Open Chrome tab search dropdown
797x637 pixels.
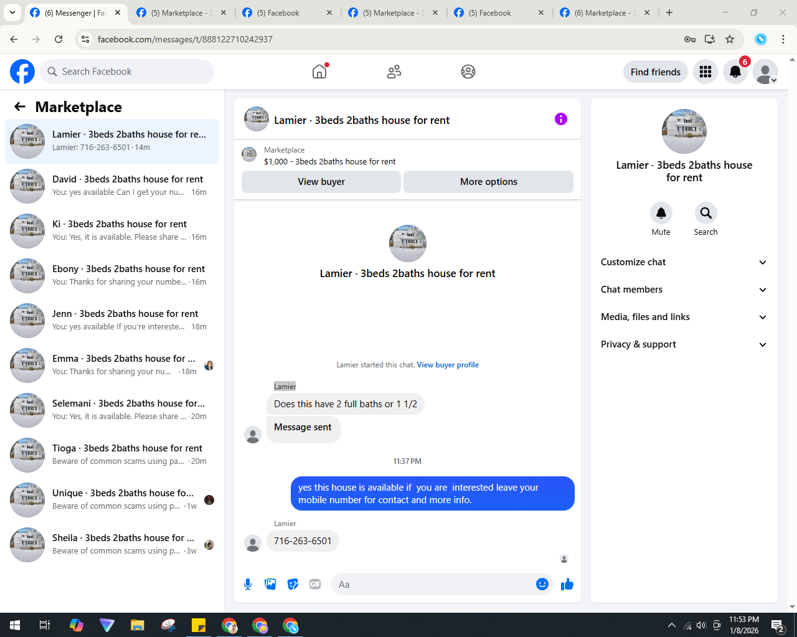click(x=12, y=12)
